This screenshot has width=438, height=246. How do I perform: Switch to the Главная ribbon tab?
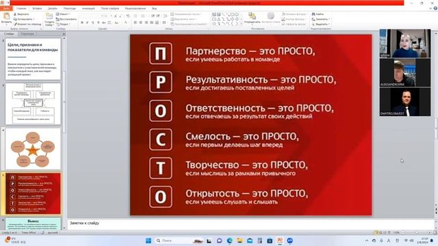(x=21, y=9)
